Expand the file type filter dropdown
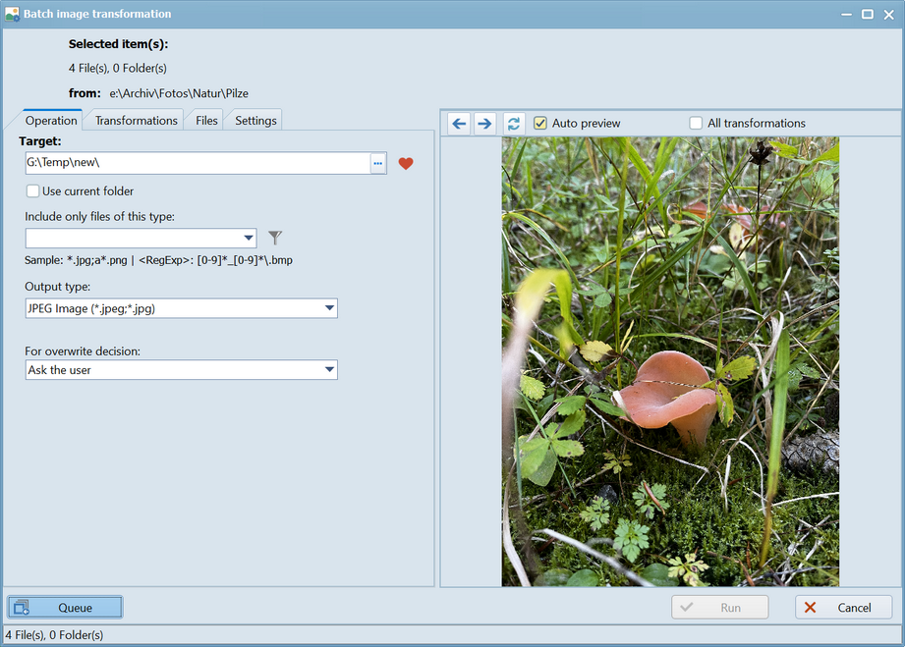The image size is (905, 647). pyautogui.click(x=248, y=239)
